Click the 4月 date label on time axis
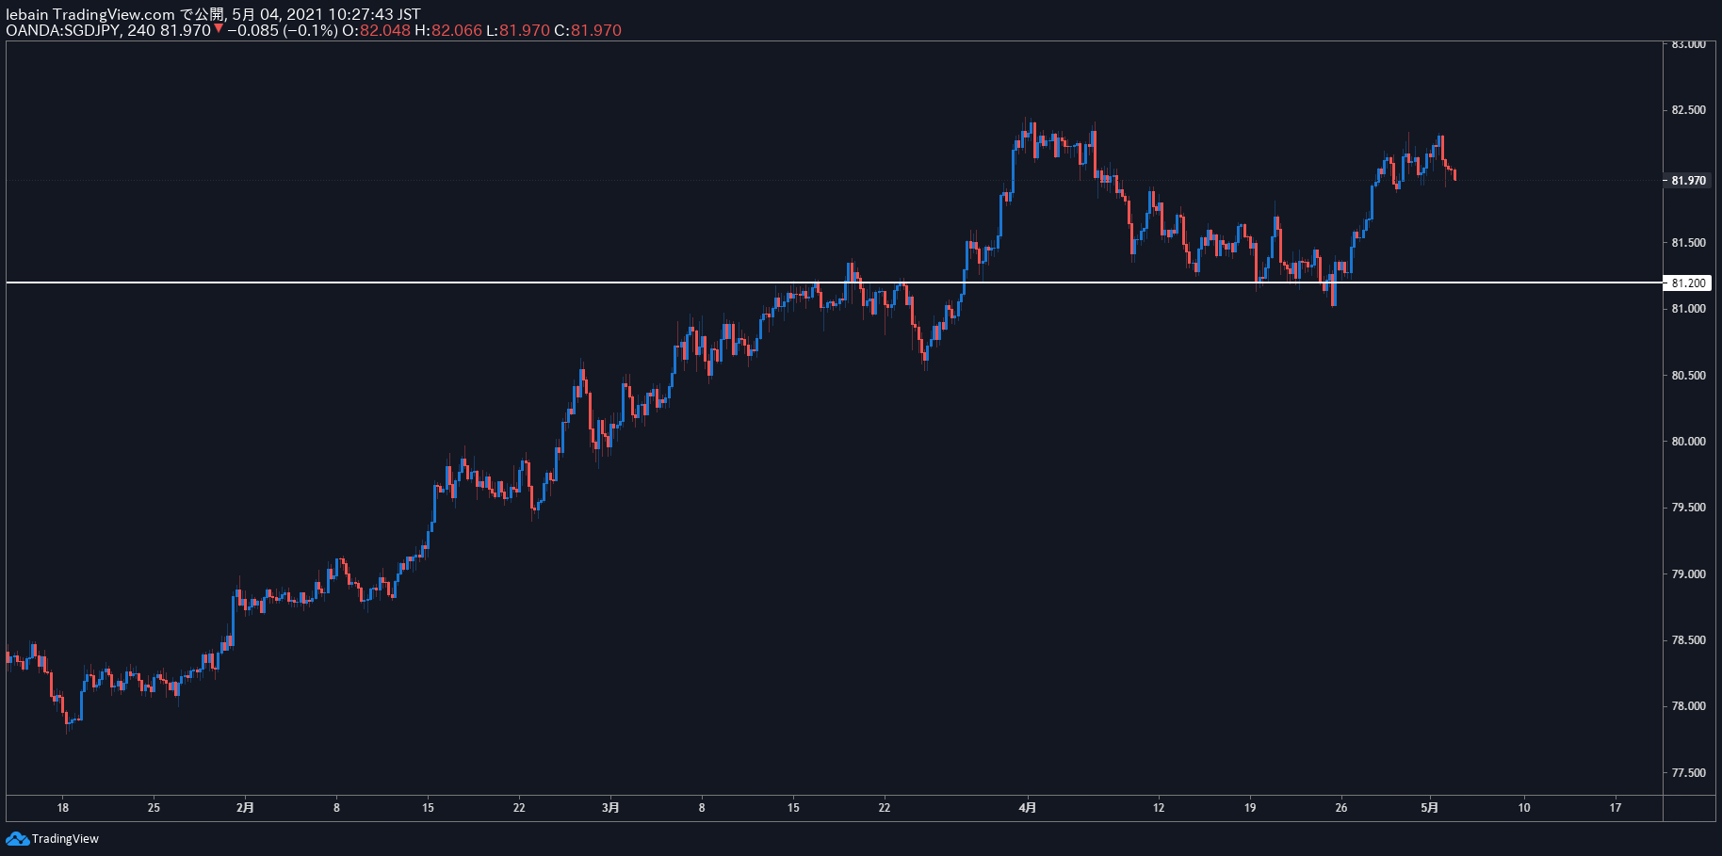Screen dimensions: 1722x856 click(1028, 807)
